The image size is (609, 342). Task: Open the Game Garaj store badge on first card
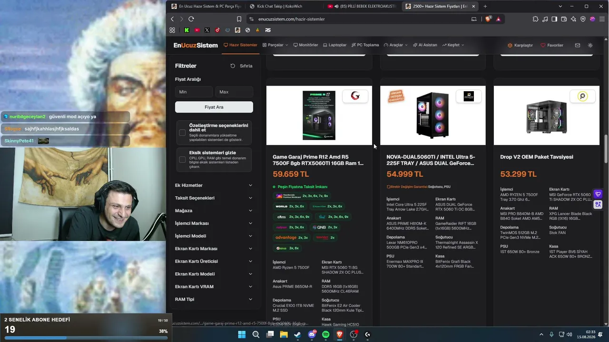(355, 96)
